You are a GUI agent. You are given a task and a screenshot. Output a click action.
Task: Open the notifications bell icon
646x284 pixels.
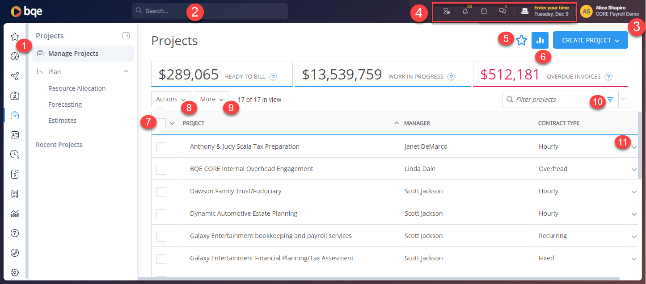[x=465, y=11]
